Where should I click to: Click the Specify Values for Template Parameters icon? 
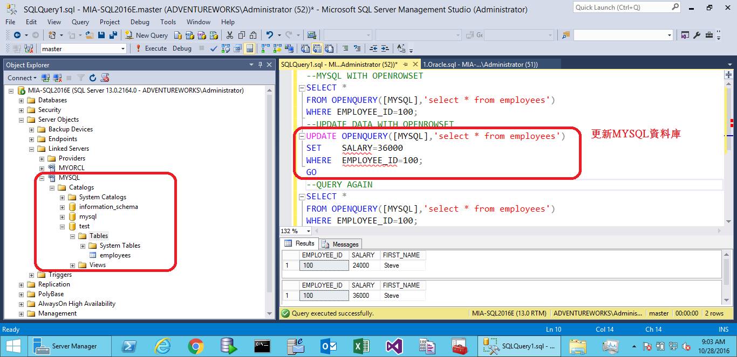click(x=401, y=48)
